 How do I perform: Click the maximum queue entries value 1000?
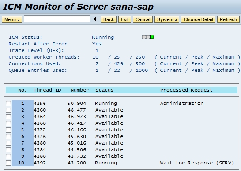click(142, 71)
